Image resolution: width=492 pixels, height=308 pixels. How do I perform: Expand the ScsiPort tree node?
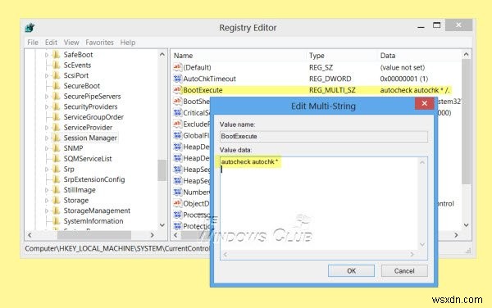(x=47, y=75)
